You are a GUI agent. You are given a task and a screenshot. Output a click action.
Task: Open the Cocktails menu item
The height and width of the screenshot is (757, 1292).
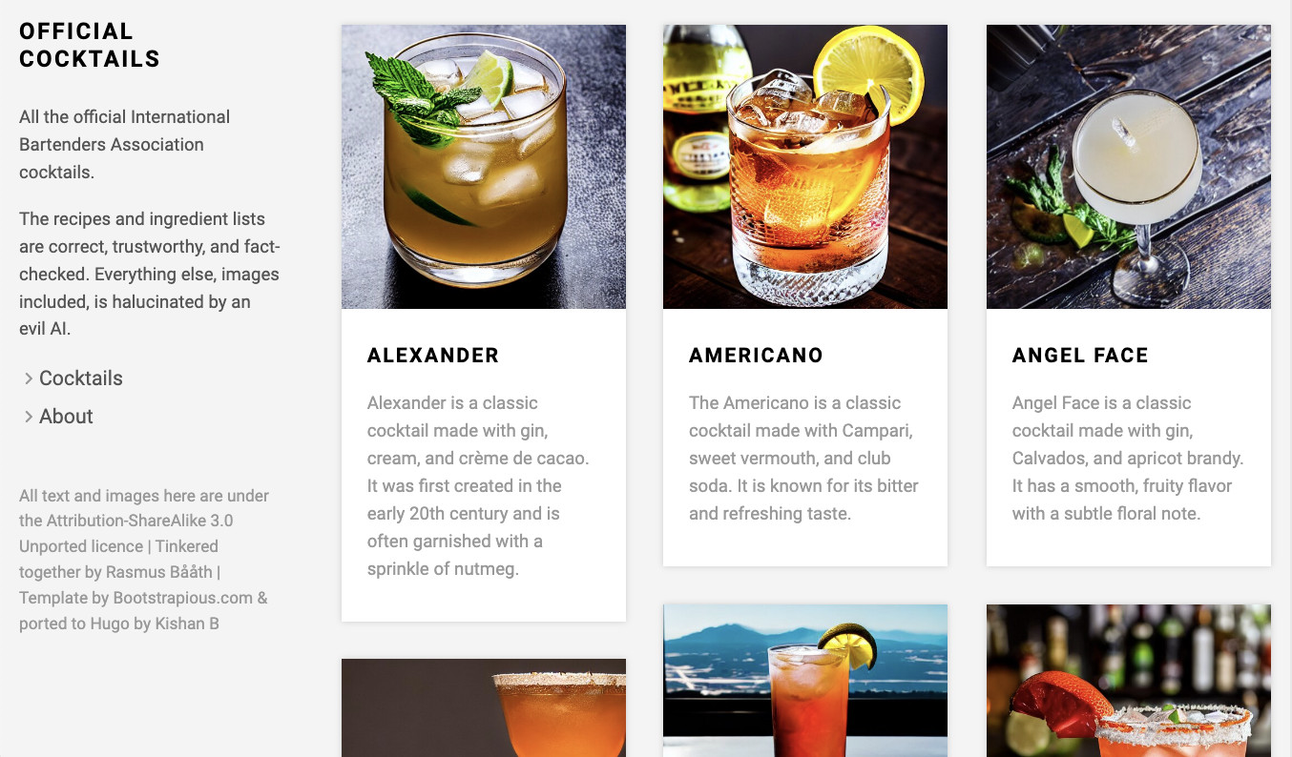tap(81, 378)
